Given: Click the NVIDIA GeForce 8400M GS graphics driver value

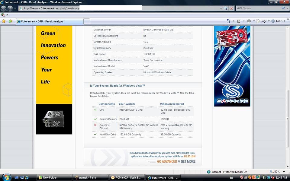Looking at the screenshot, I should coord(158,30).
